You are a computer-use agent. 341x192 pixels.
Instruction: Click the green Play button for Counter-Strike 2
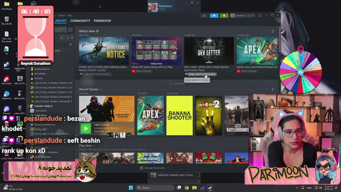pyautogui.click(x=86, y=129)
